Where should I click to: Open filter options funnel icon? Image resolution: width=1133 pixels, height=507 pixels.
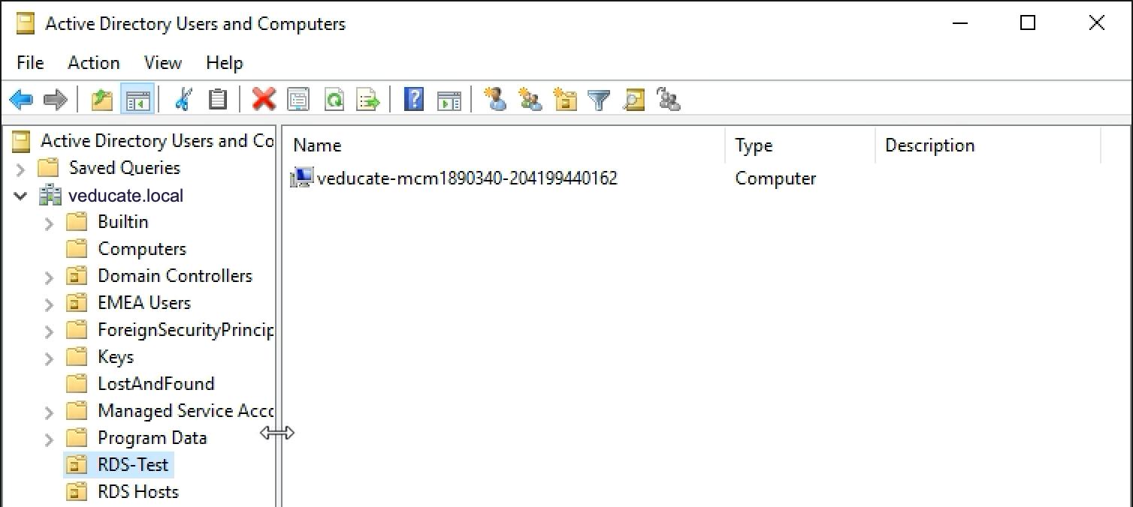pyautogui.click(x=599, y=99)
